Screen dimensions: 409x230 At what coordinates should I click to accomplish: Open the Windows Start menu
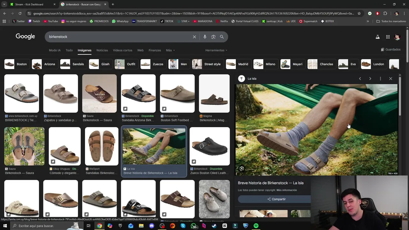tap(5, 226)
